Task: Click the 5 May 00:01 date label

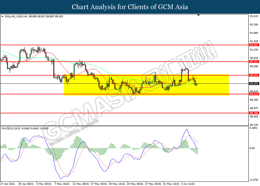Action: coord(44,184)
